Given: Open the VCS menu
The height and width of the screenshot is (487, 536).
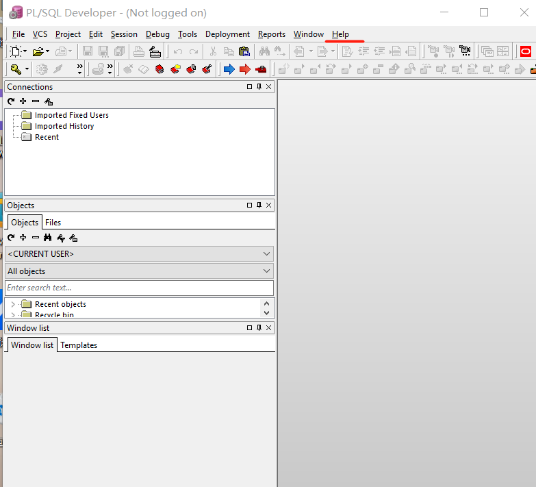Looking at the screenshot, I should tap(40, 34).
